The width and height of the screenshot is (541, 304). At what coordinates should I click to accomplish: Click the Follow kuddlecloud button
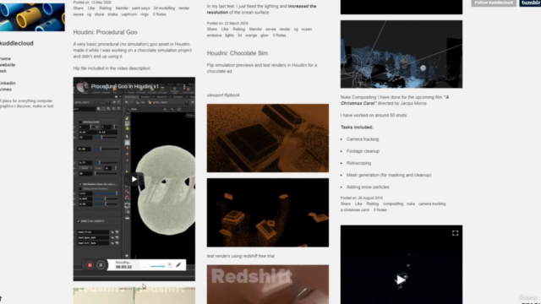click(x=494, y=3)
